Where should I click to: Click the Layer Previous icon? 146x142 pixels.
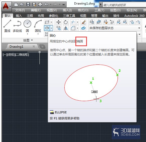tap(112, 22)
